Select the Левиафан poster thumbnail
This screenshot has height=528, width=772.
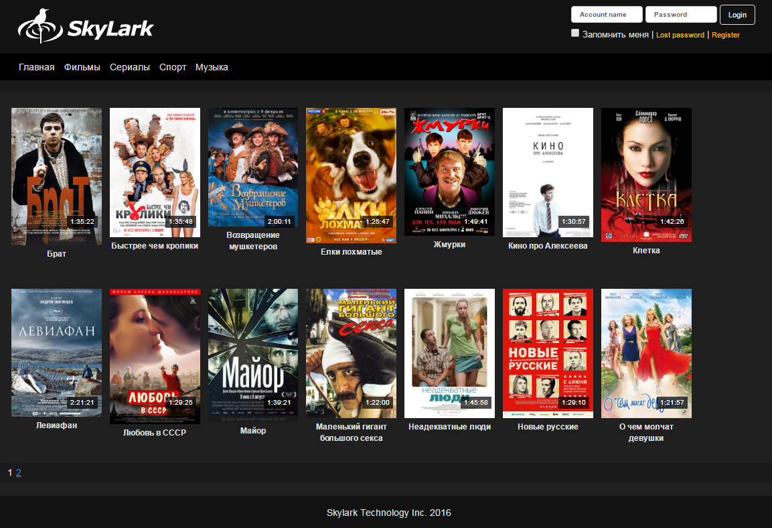[57, 352]
